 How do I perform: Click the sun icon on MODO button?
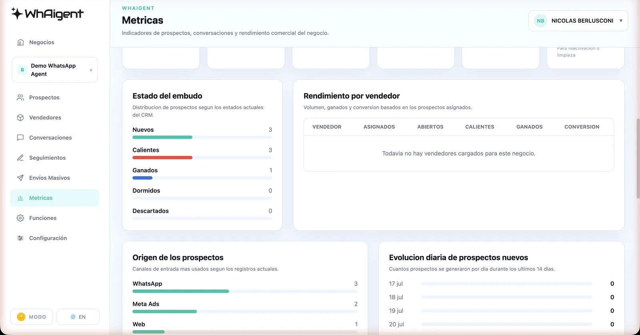pyautogui.click(x=21, y=317)
